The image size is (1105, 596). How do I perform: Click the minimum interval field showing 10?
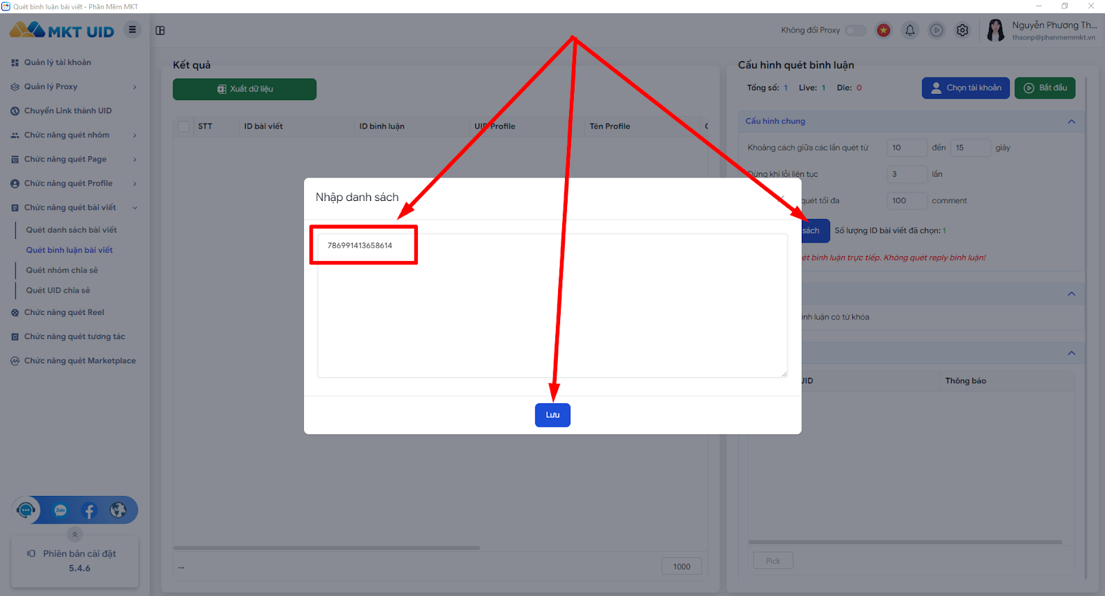(907, 148)
